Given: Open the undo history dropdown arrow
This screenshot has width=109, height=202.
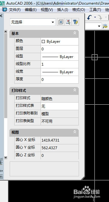Looking at the screenshot, I should [95, 17].
